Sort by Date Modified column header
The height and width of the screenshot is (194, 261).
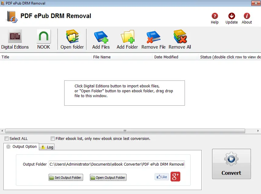pos(175,57)
